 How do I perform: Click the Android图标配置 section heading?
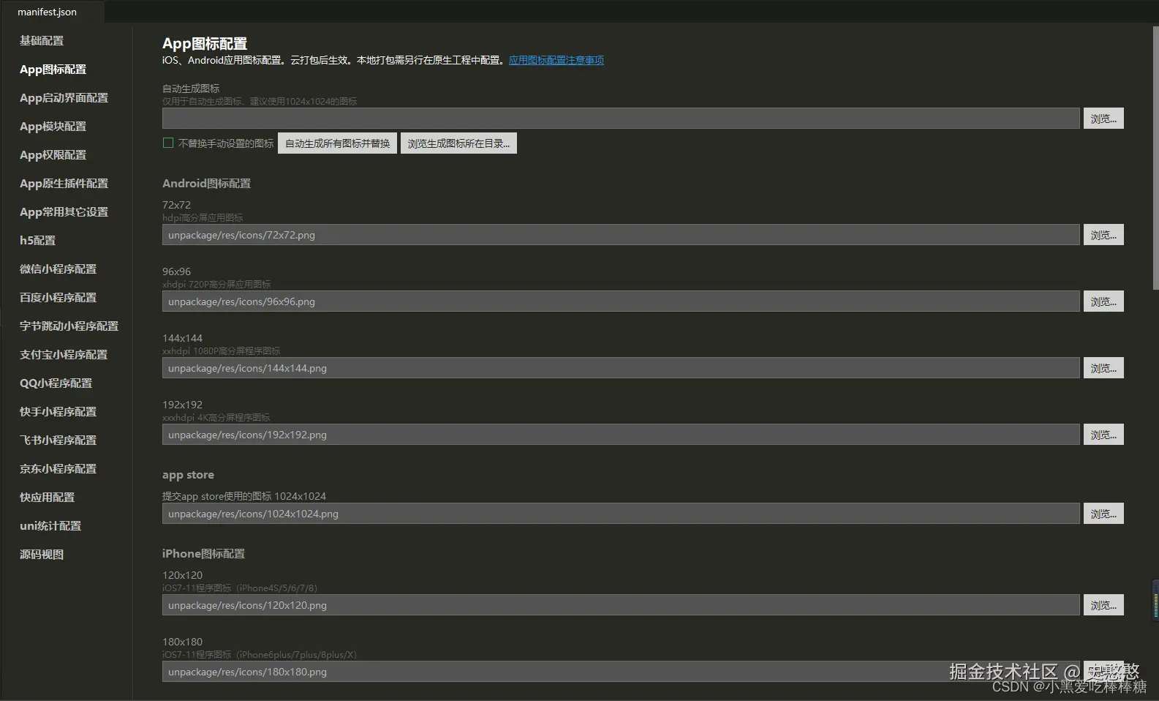(206, 184)
